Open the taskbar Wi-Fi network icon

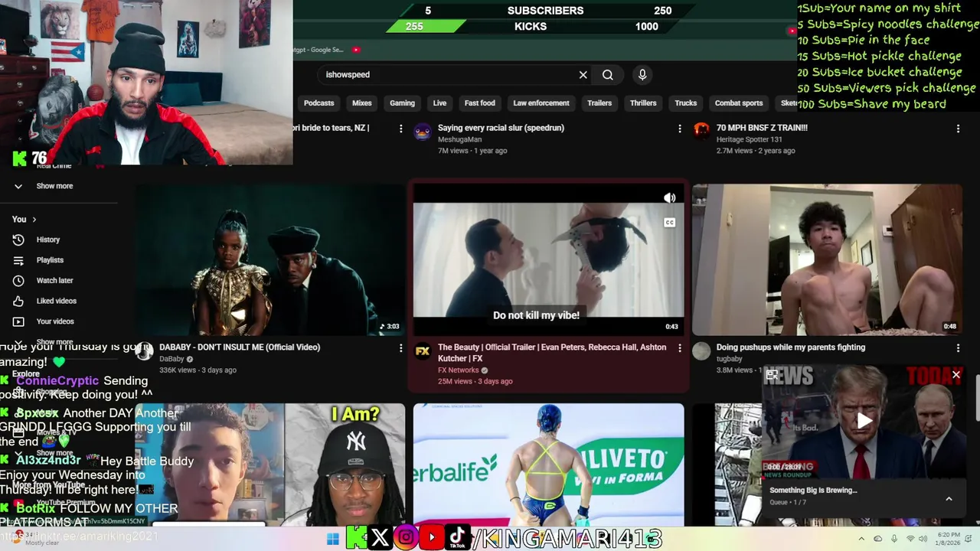pos(910,539)
